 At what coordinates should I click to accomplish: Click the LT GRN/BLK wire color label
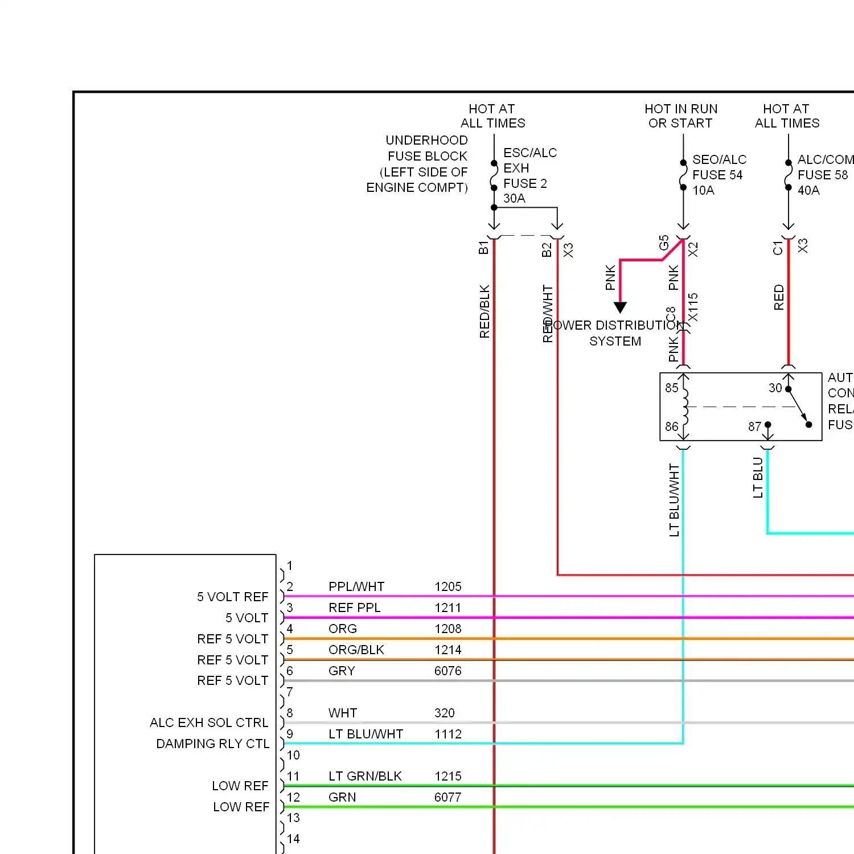tap(365, 776)
